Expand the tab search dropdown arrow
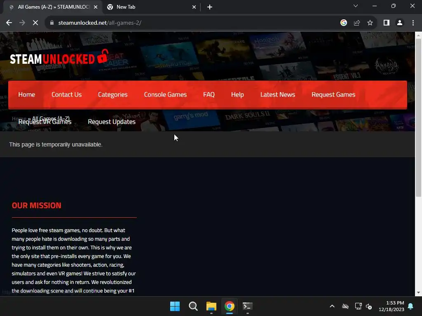Viewport: 422px width, 316px height. [x=356, y=6]
